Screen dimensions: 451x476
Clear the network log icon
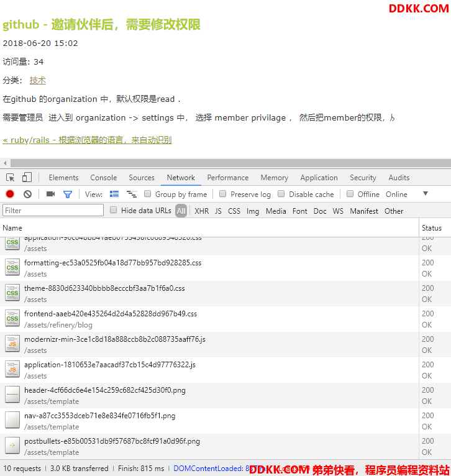tap(27, 194)
